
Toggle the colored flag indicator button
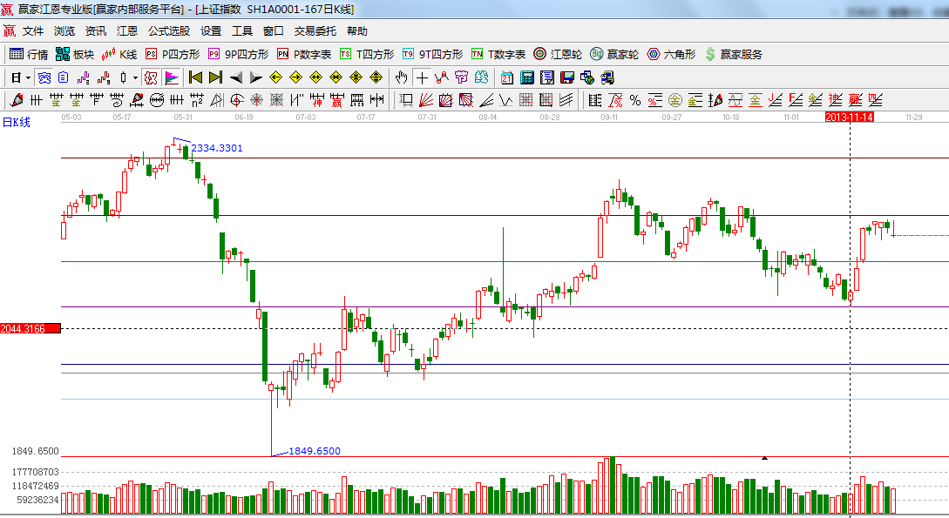171,77
